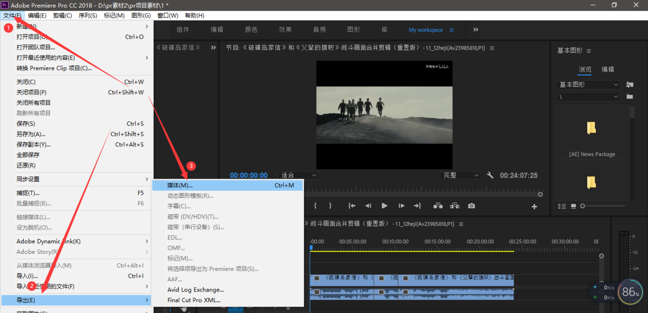The height and width of the screenshot is (313, 648).
Task: Switch to the 编辑 tab in Essential Graphics
Action: click(607, 69)
